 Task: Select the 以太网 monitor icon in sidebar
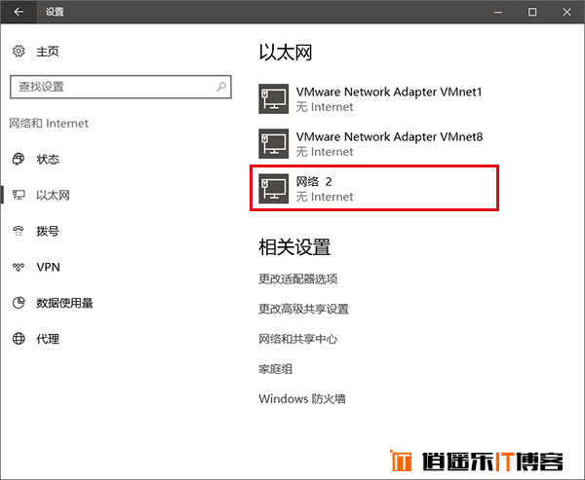(19, 195)
